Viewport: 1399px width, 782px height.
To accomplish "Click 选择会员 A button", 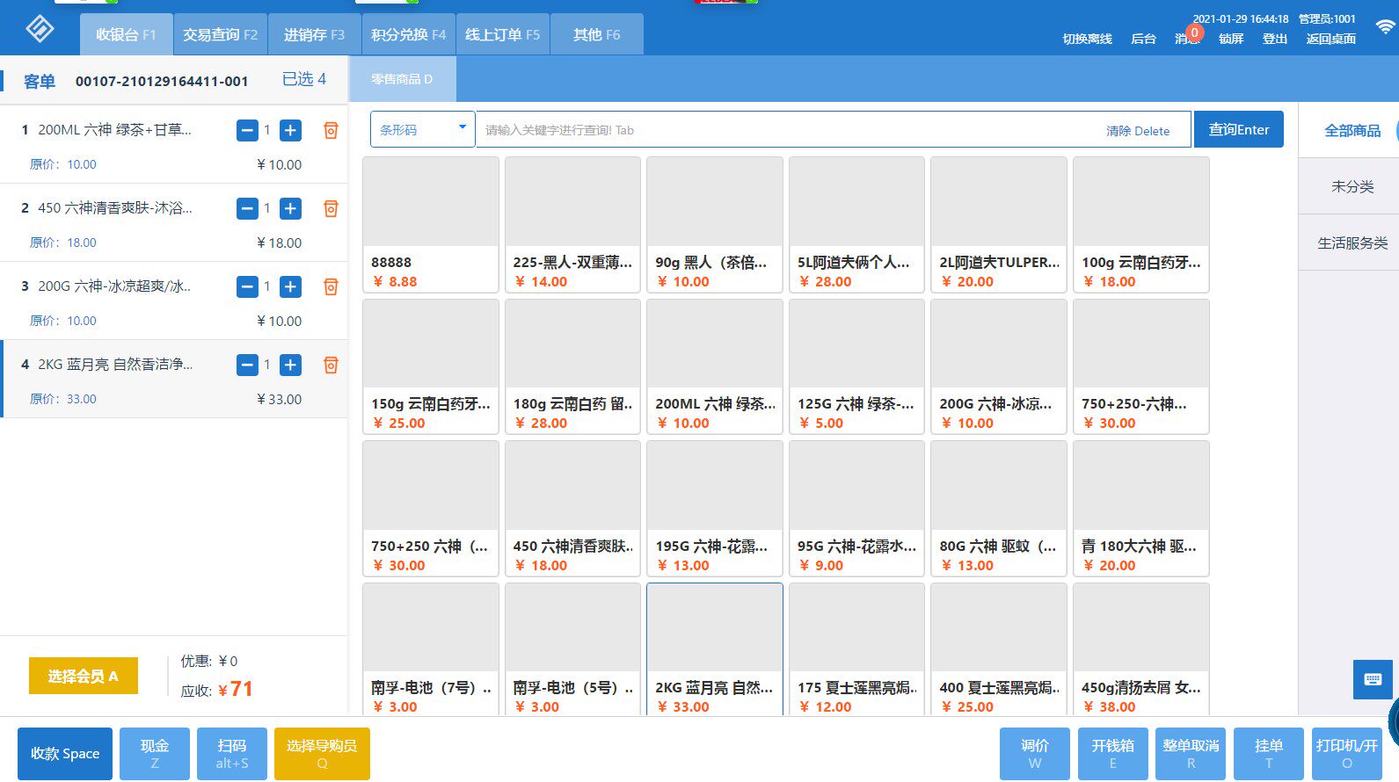I will pyautogui.click(x=84, y=676).
